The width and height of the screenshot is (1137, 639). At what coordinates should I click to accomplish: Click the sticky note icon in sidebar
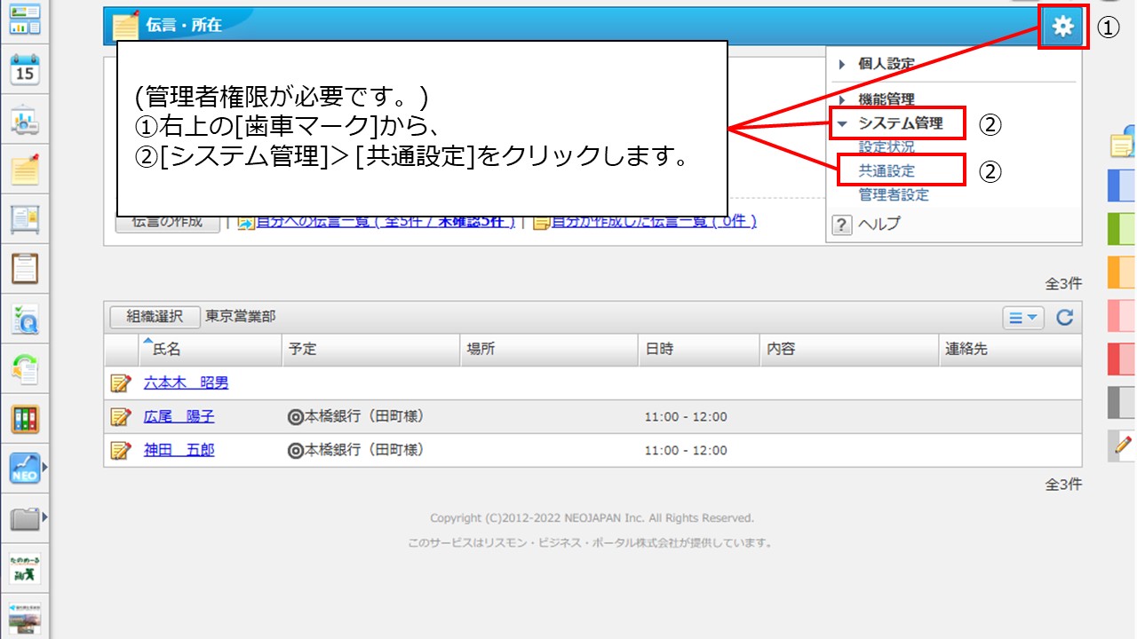pyautogui.click(x=25, y=168)
